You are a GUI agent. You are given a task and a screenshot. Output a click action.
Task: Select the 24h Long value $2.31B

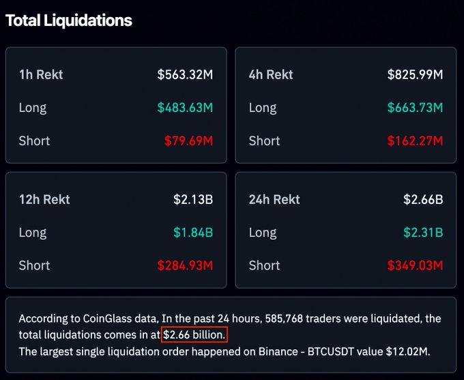pos(423,232)
